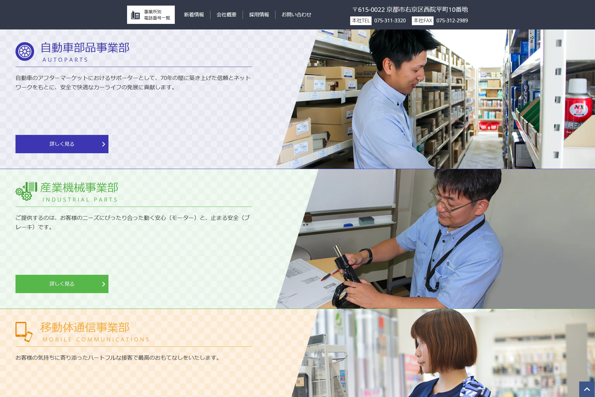Open お問い合わせ contact page

coord(296,15)
